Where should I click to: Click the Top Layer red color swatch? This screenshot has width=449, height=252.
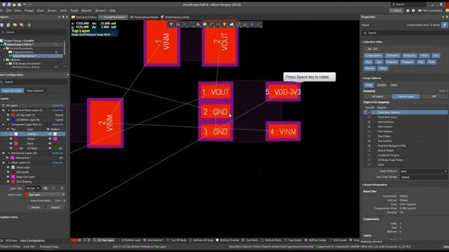[13, 115]
